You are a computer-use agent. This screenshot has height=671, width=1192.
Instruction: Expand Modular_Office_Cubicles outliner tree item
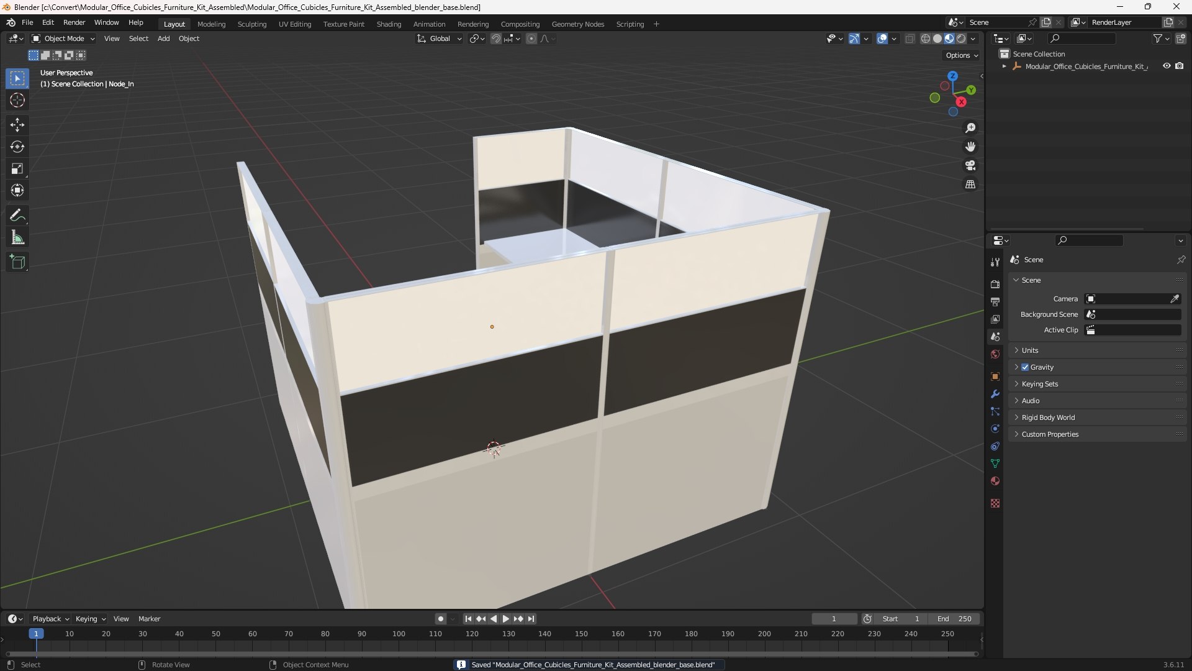[x=1005, y=66]
